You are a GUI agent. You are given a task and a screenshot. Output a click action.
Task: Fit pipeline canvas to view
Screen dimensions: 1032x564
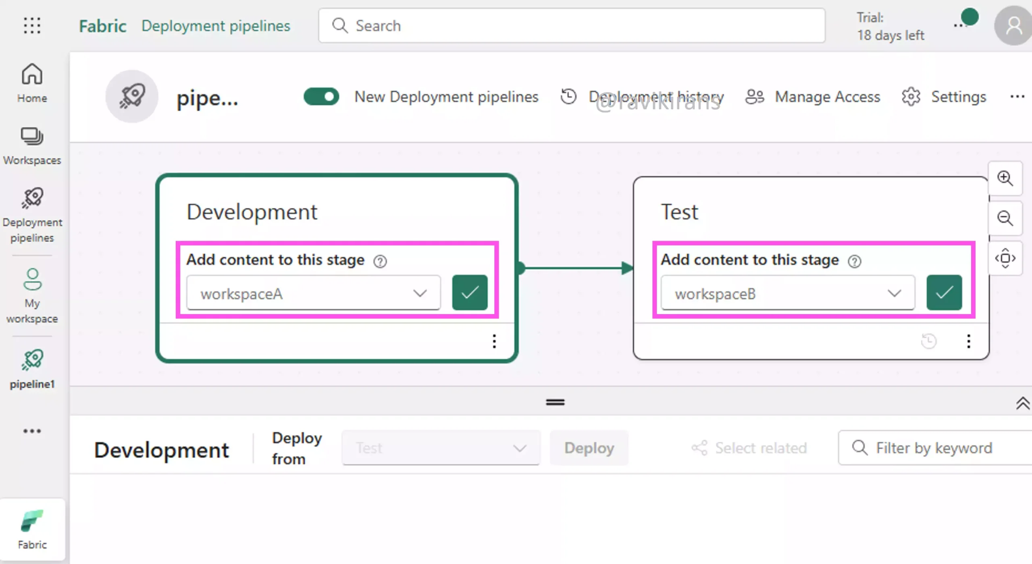pyautogui.click(x=1005, y=258)
